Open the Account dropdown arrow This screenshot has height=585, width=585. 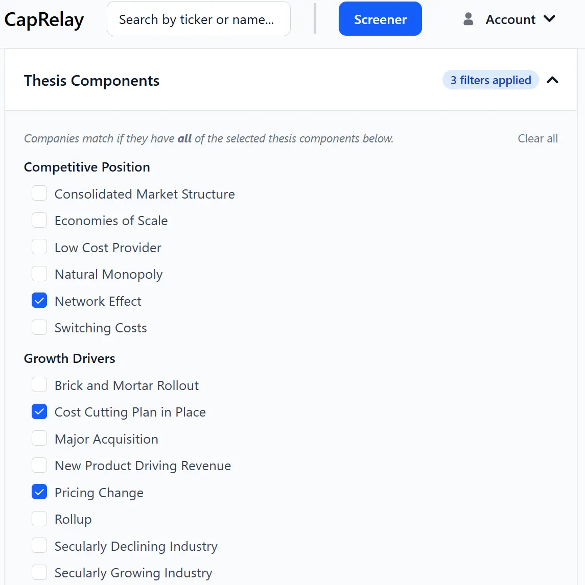549,19
